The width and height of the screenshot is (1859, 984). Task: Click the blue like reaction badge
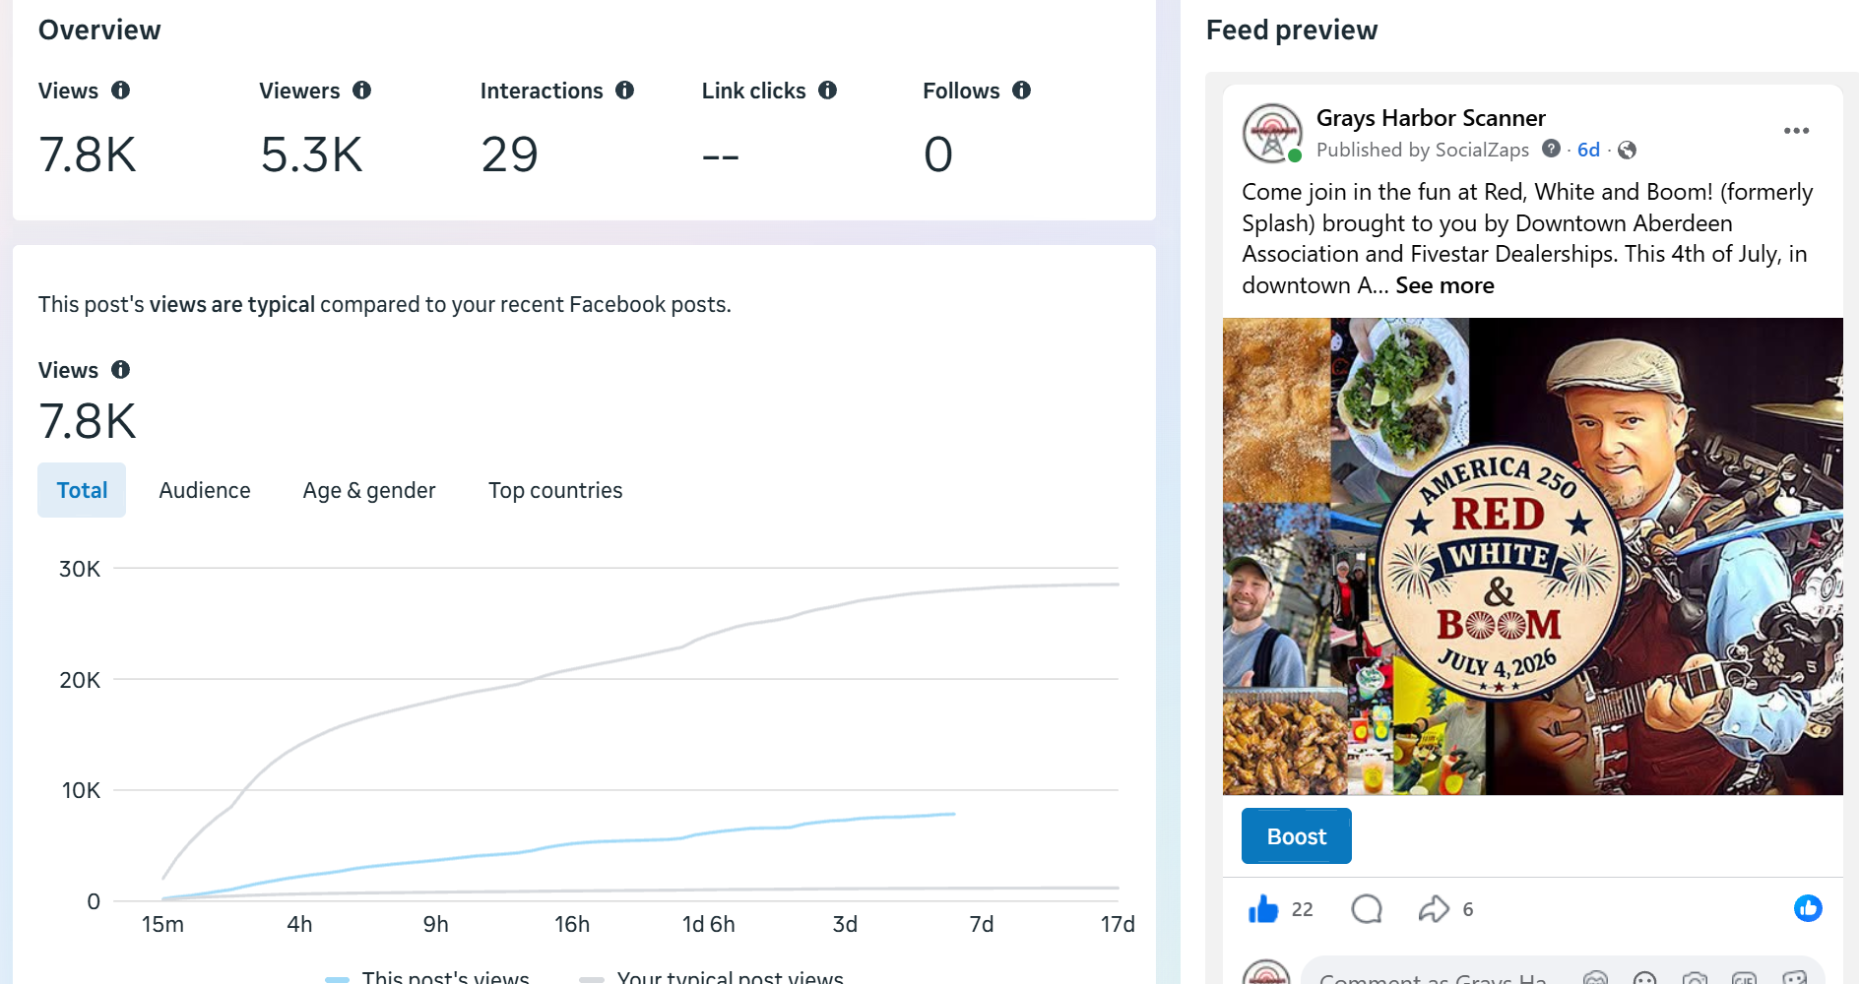[1808, 908]
